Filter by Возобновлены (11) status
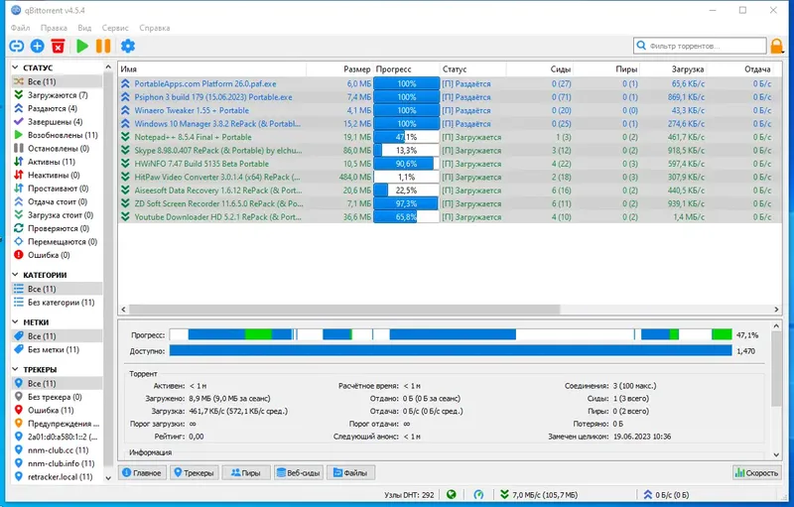The height and width of the screenshot is (507, 794). [x=56, y=135]
